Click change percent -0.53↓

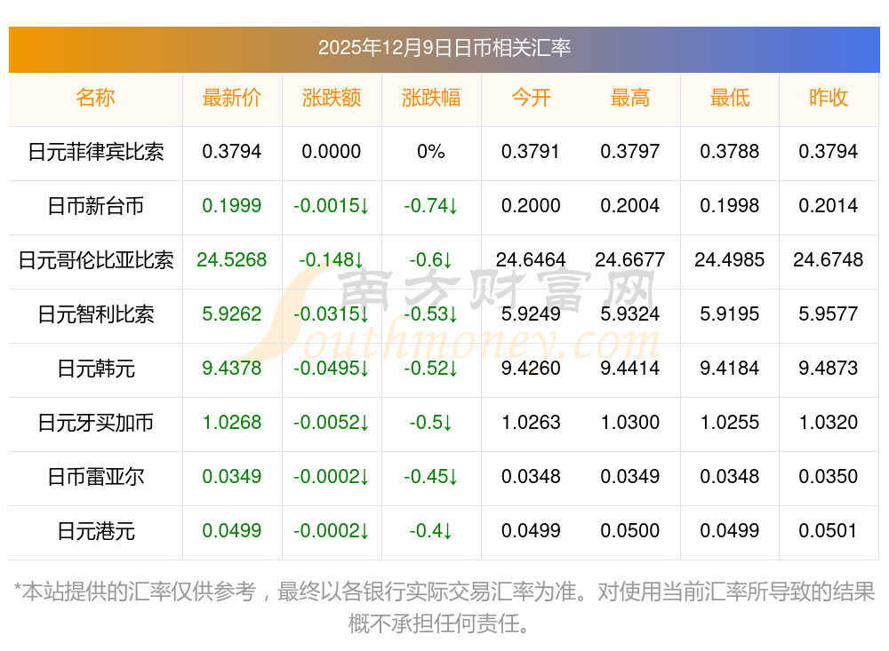pos(431,314)
